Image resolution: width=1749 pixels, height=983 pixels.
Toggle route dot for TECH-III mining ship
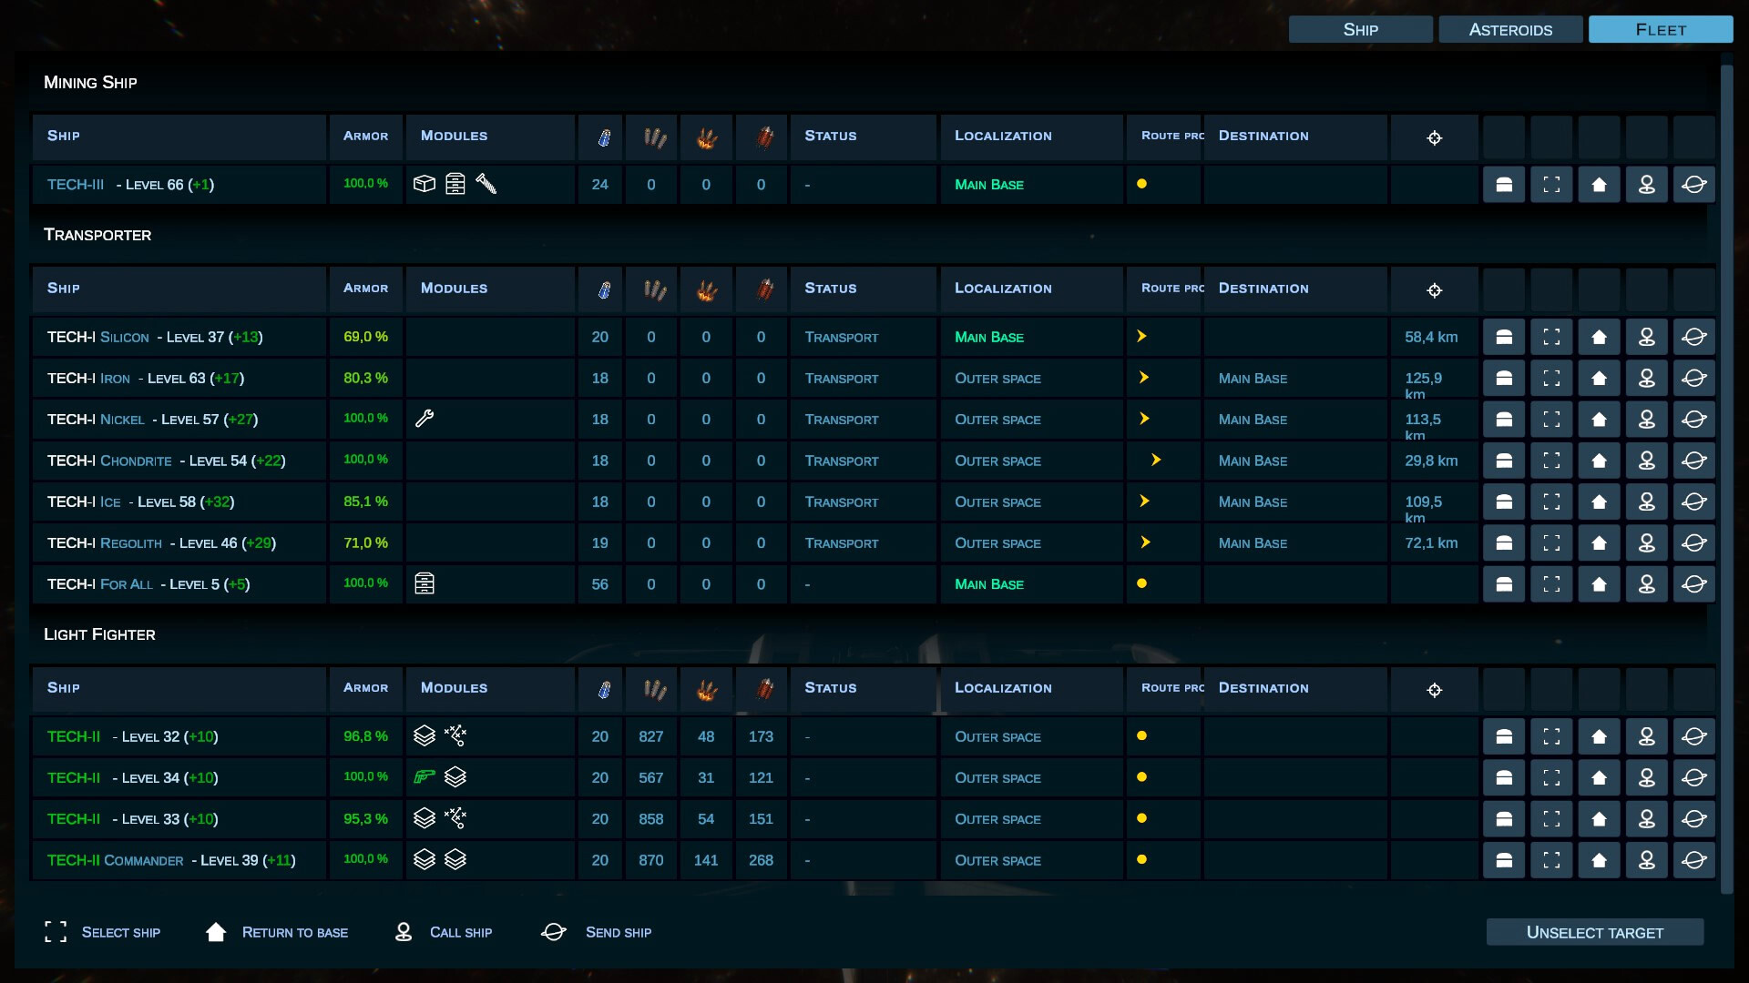click(x=1141, y=184)
